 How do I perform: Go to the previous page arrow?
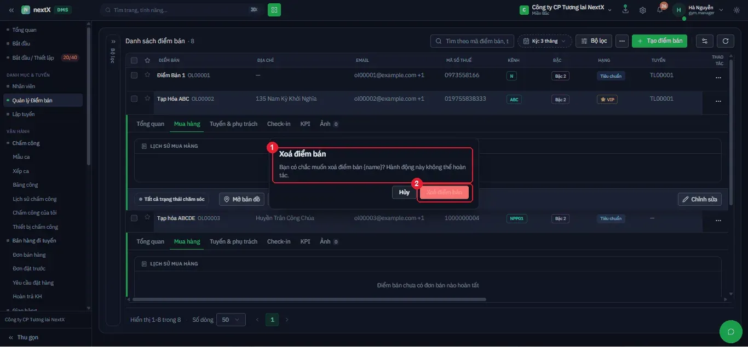pos(258,320)
